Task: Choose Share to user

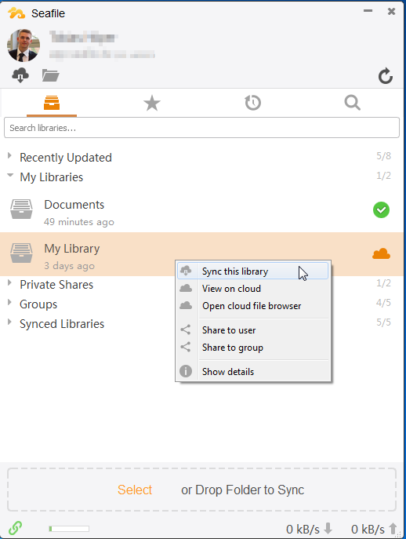Action: coord(253,330)
